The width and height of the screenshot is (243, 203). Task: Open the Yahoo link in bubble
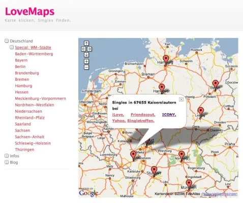click(x=119, y=121)
